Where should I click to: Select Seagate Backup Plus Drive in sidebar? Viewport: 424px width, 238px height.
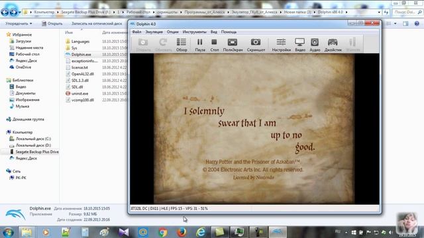coord(37,151)
